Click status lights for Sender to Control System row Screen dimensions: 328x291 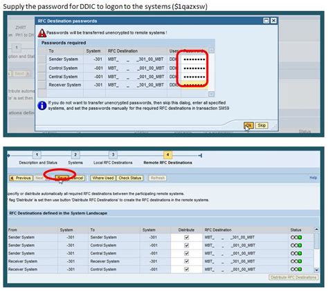tap(296, 245)
